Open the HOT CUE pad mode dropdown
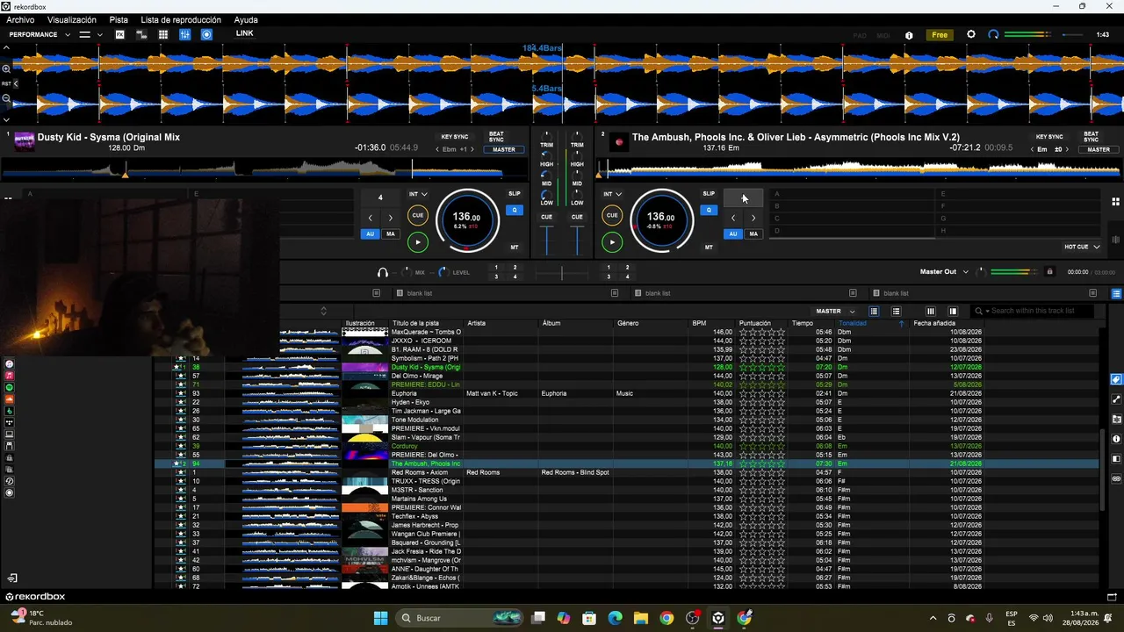Screen dimensions: 1124x632 [1082, 247]
